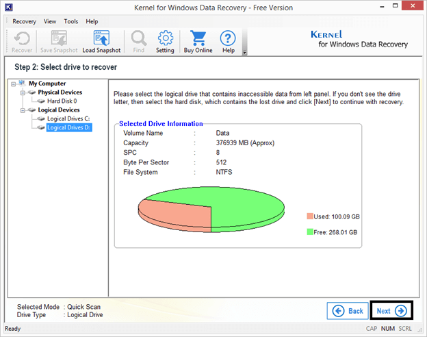Viewport: 427px width, 337px height.
Task: Click the NUM indicator in status bar
Action: coord(388,329)
